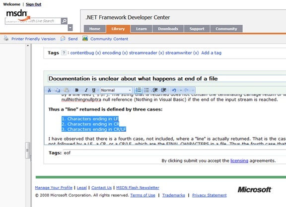Screen dimensions: 286x207
Task: Click the Cut scissors icon in editor toolbar
Action: coord(49,90)
